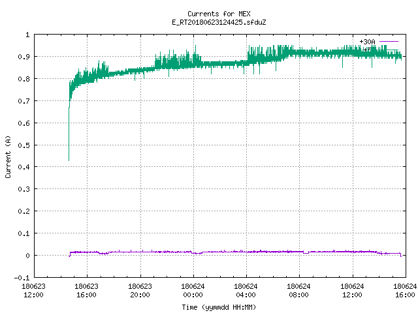Screen dimensions: 418x313
Task: Click the y-axis tick label "0.1"
Action: point(24,233)
